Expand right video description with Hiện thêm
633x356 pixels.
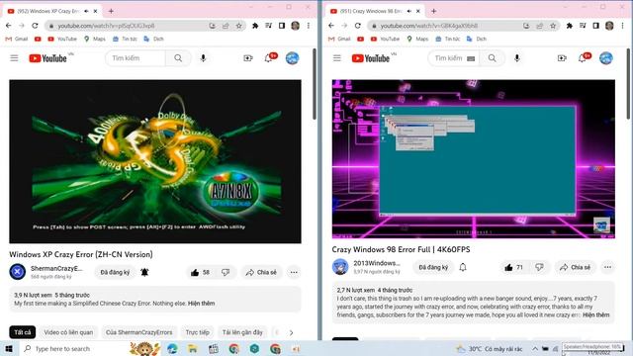[x=596, y=314]
